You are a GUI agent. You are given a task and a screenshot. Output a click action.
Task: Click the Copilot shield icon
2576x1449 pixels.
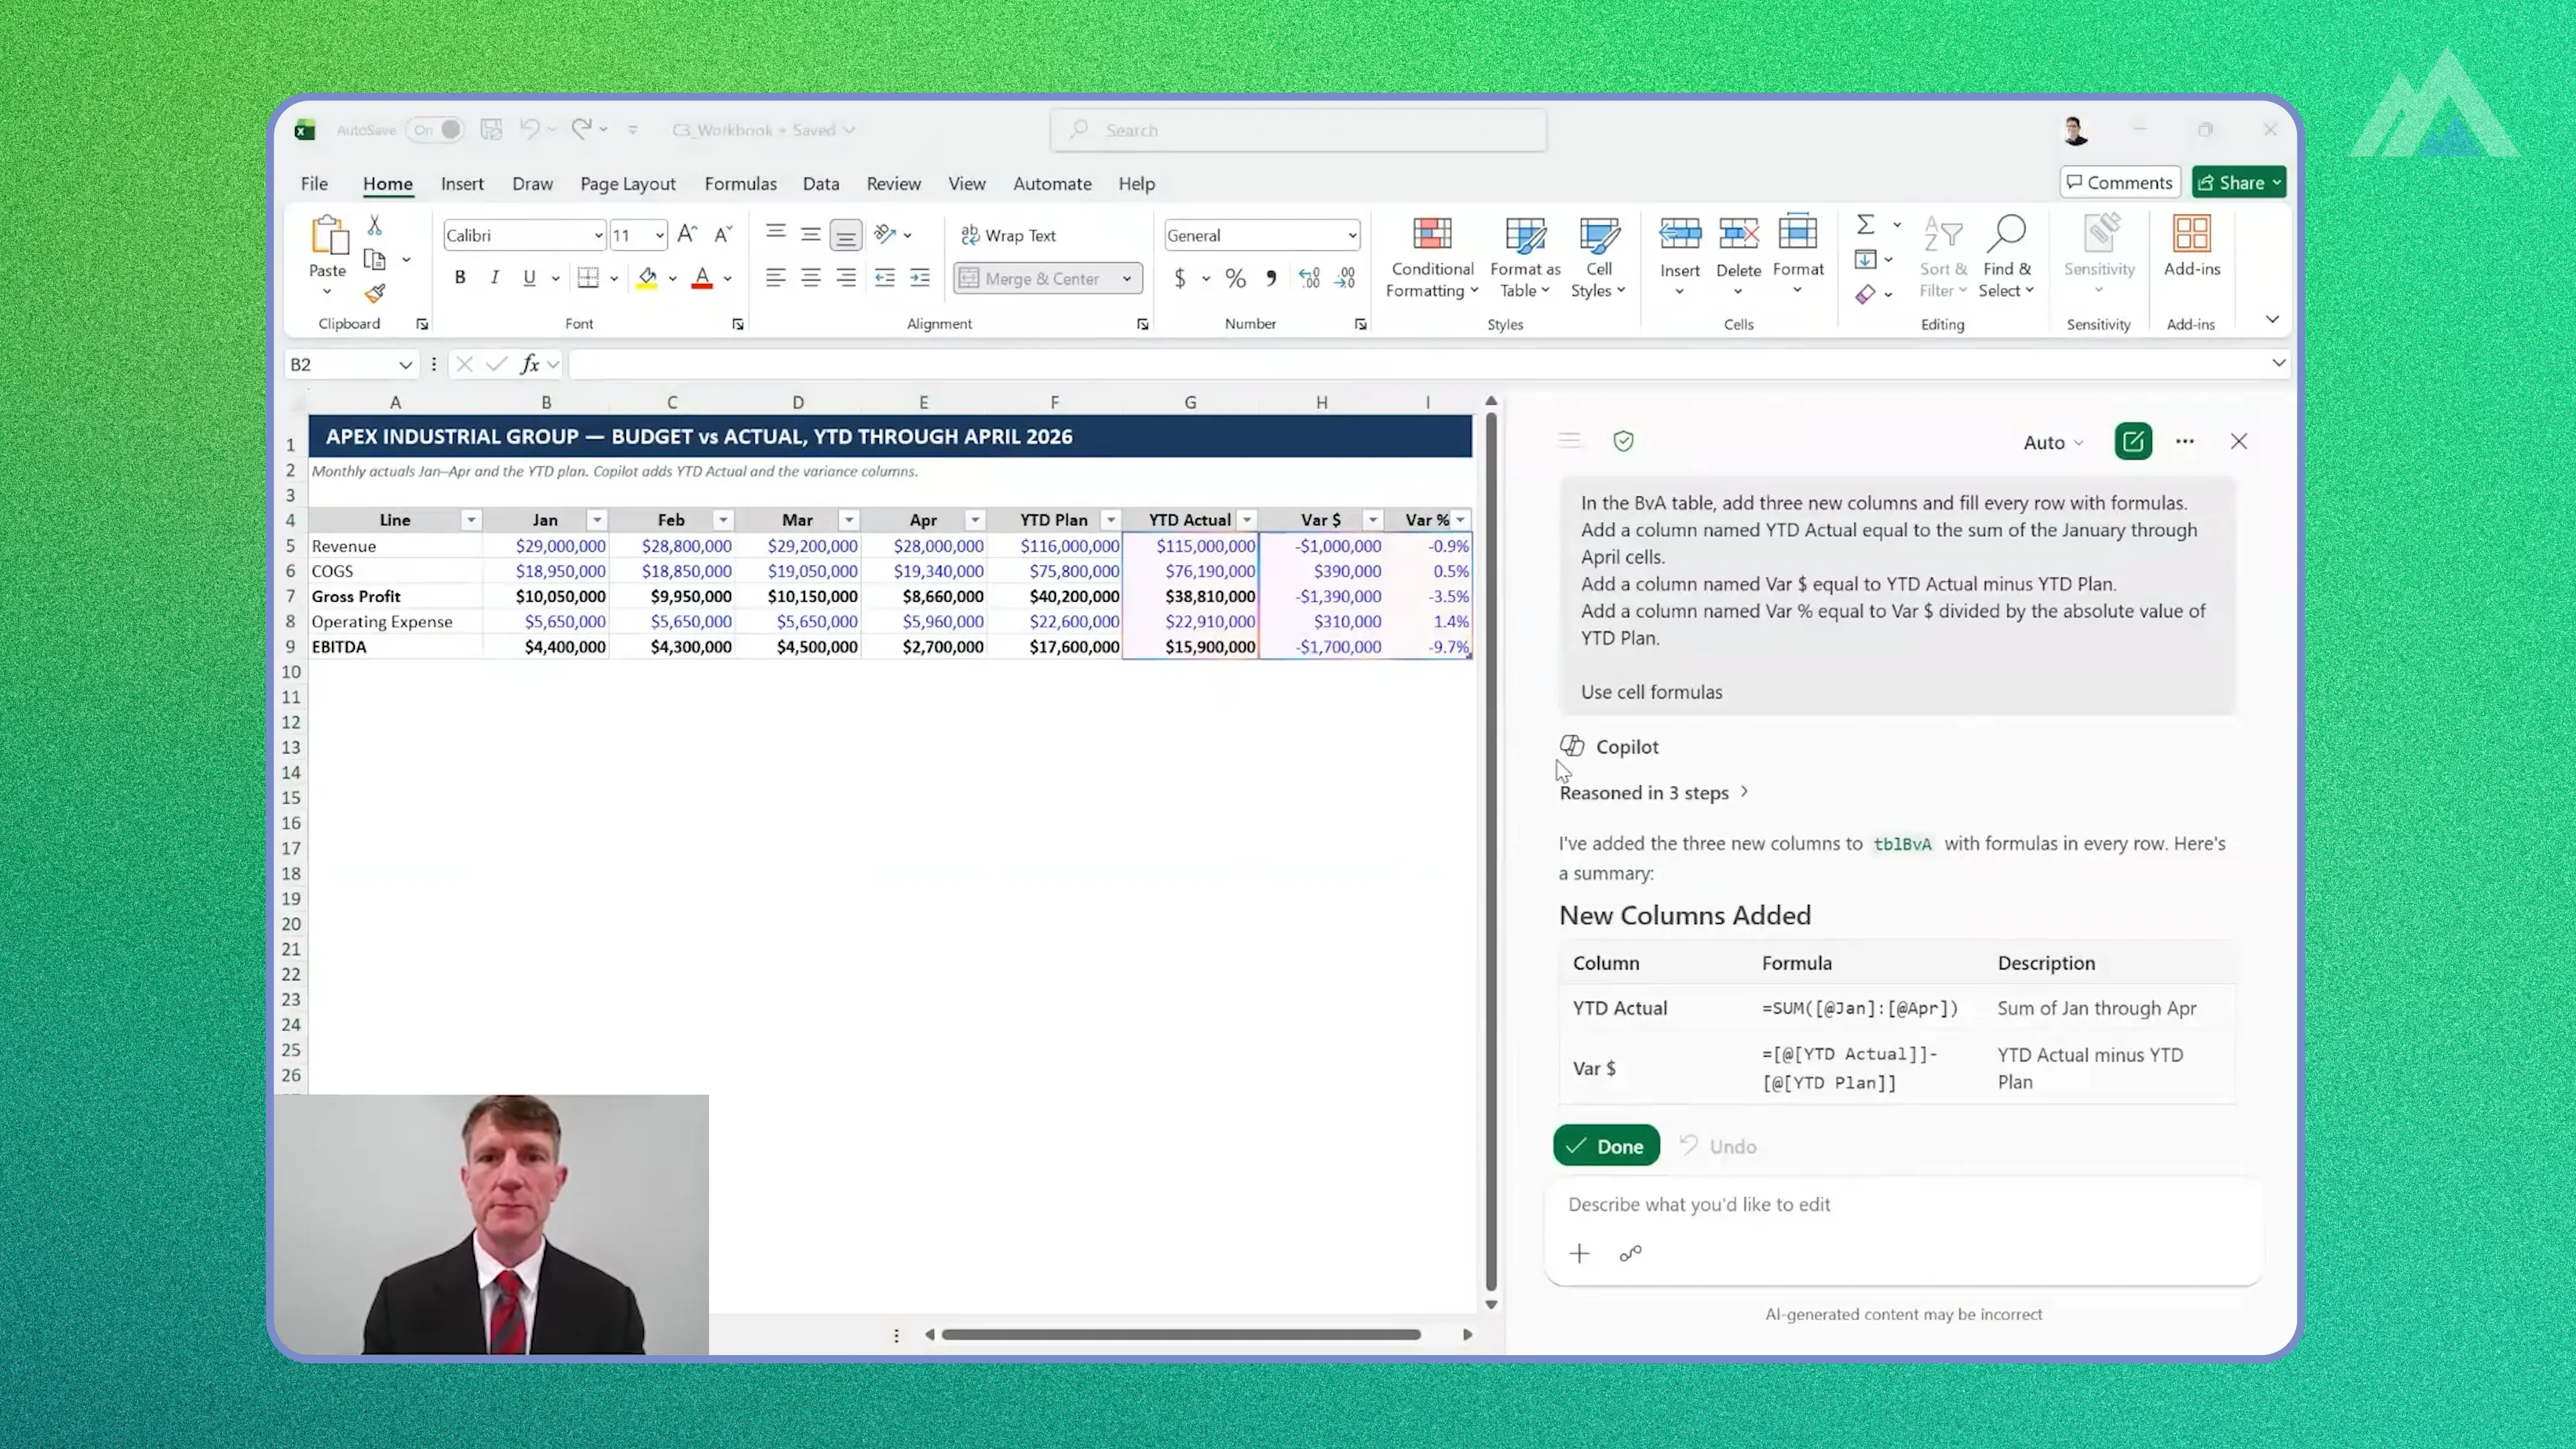click(1623, 441)
